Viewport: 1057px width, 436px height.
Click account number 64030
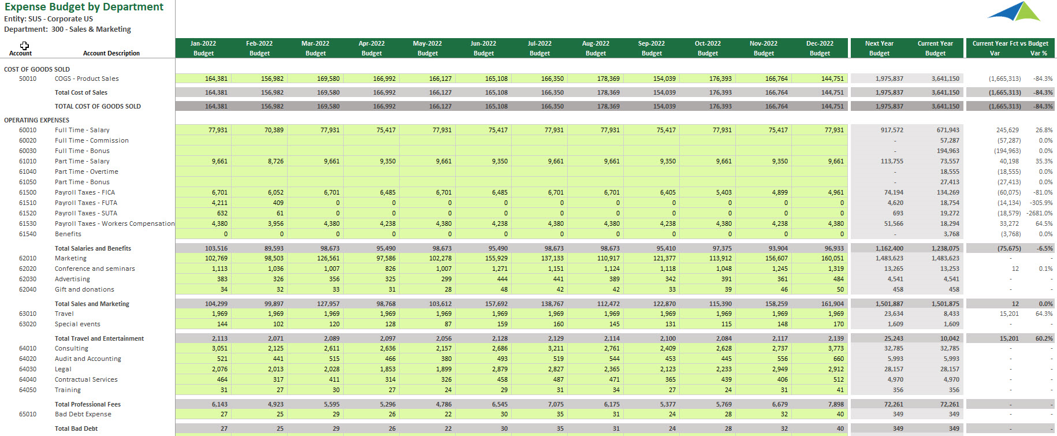(x=28, y=369)
